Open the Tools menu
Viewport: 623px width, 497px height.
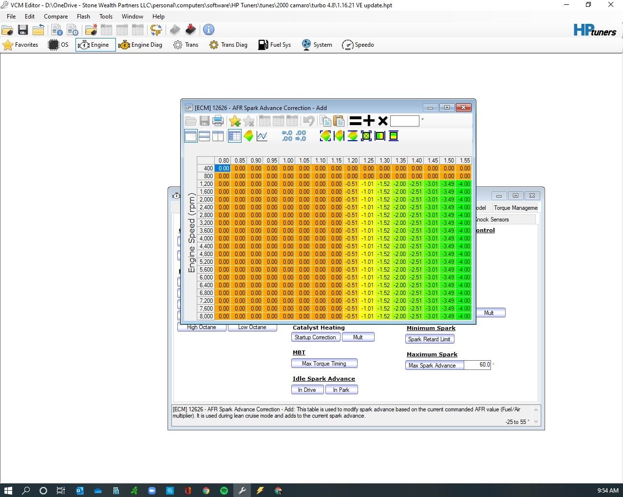point(106,17)
